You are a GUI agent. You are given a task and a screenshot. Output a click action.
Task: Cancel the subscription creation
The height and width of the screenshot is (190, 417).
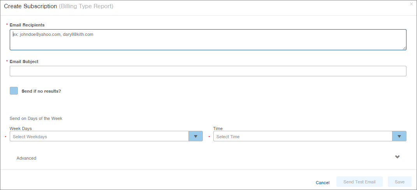click(323, 183)
